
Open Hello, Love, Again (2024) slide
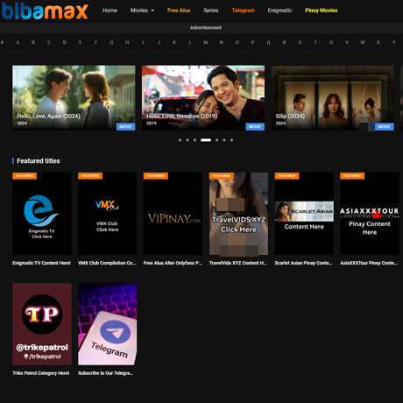[x=74, y=98]
